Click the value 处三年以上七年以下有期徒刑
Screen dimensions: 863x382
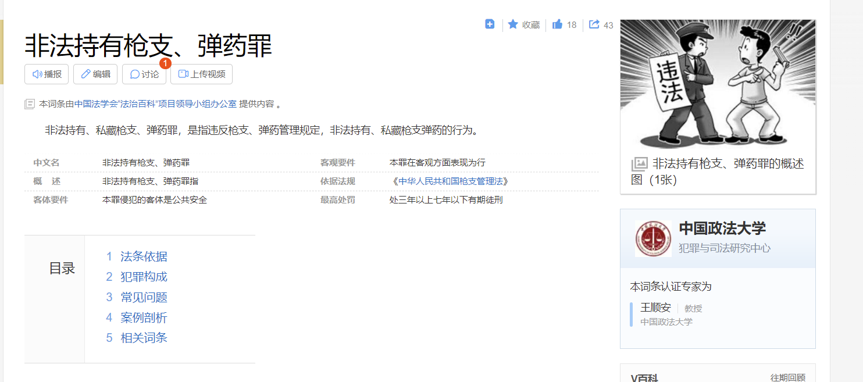tap(446, 200)
